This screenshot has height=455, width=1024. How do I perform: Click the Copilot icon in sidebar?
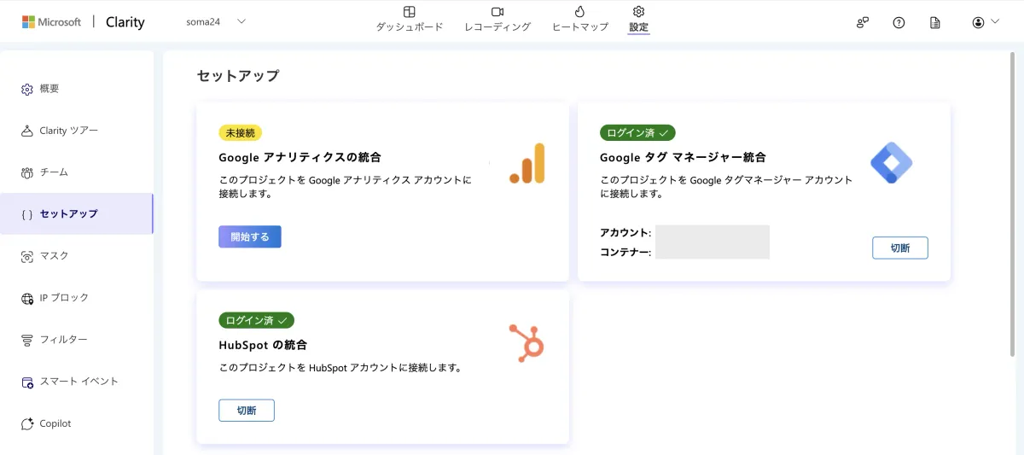pyautogui.click(x=26, y=423)
